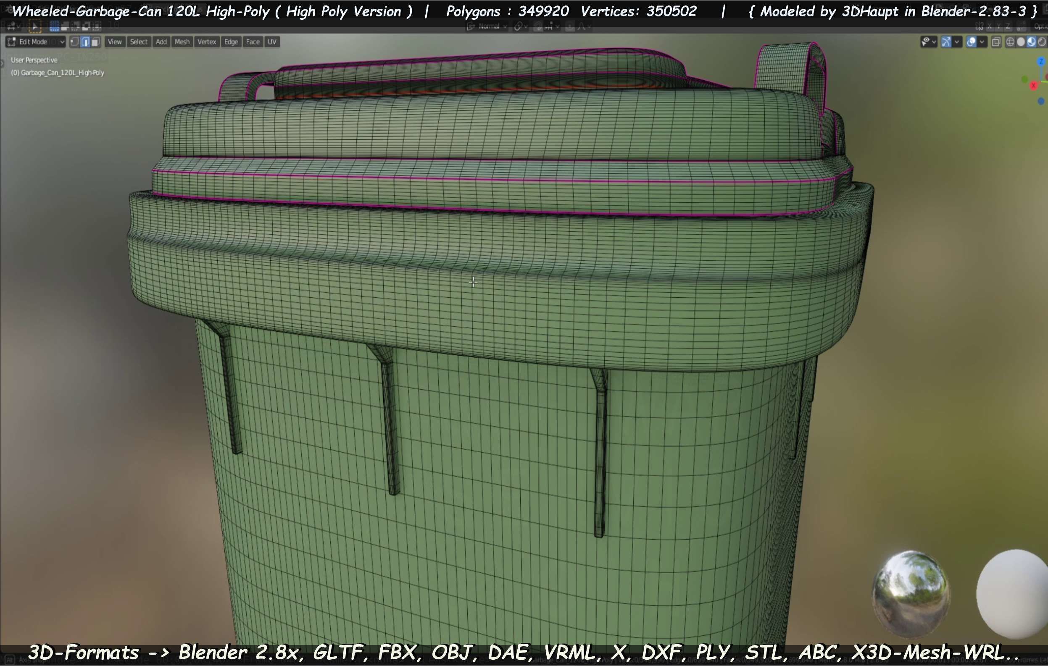
Task: Choose Set new selection mode icon
Action: click(x=54, y=27)
